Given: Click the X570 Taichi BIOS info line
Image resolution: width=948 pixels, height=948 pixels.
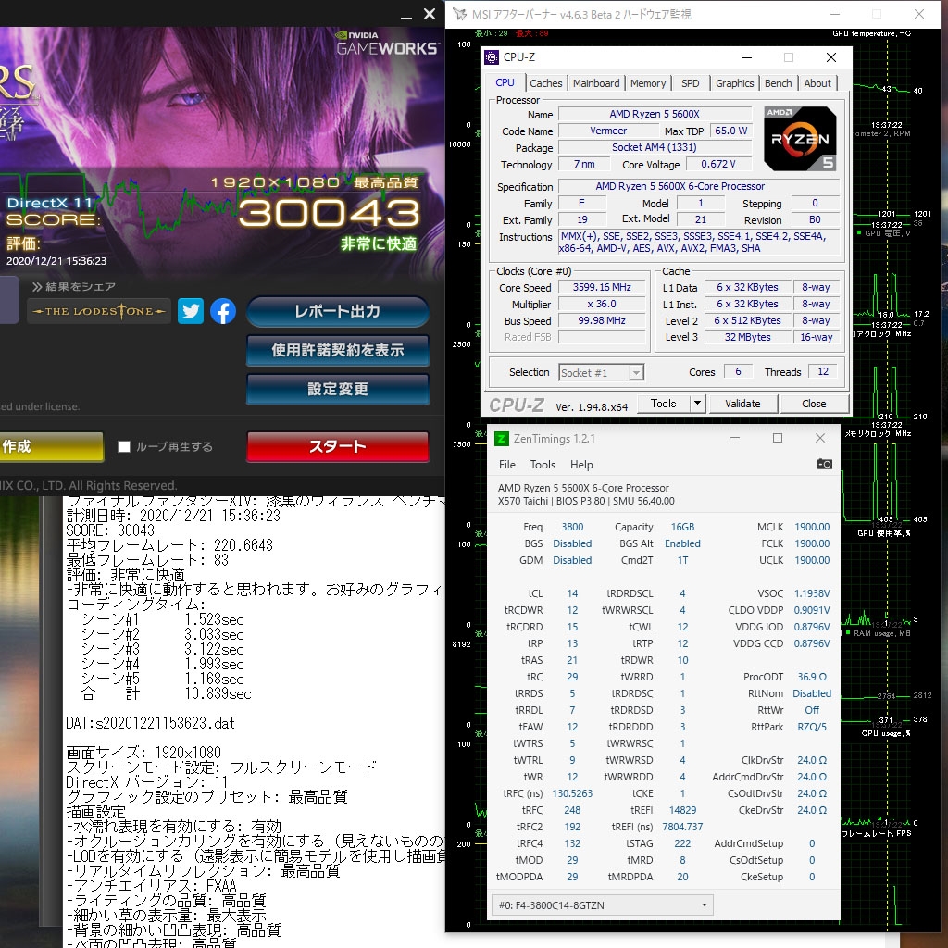Looking at the screenshot, I should point(586,501).
